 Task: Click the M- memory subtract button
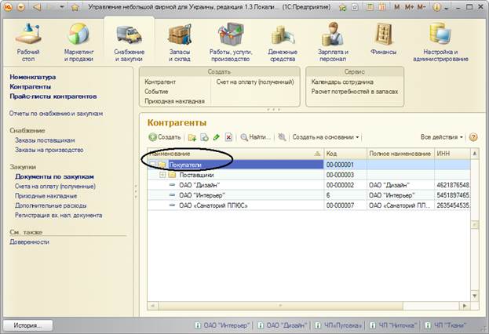coord(422,7)
